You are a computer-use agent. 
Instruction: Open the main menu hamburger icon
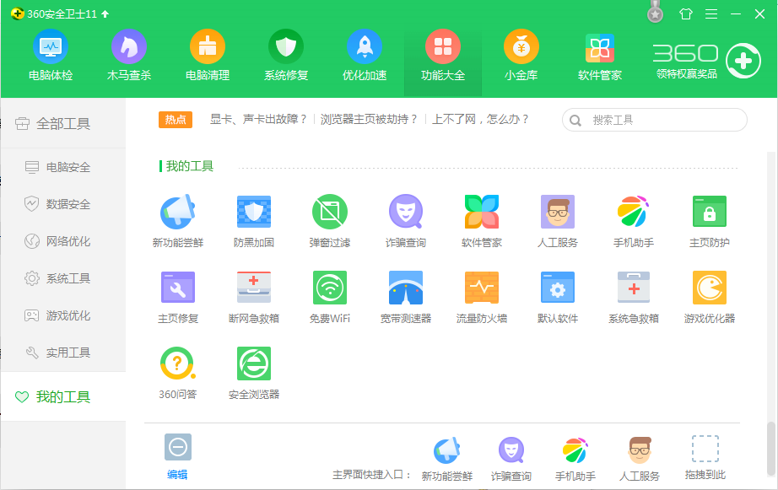coord(711,13)
